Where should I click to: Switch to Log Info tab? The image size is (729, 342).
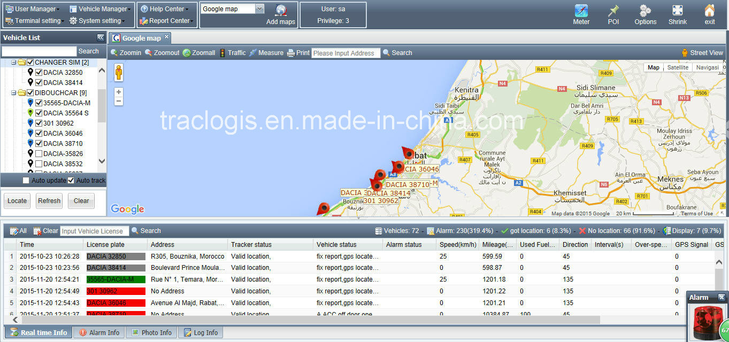pyautogui.click(x=201, y=332)
